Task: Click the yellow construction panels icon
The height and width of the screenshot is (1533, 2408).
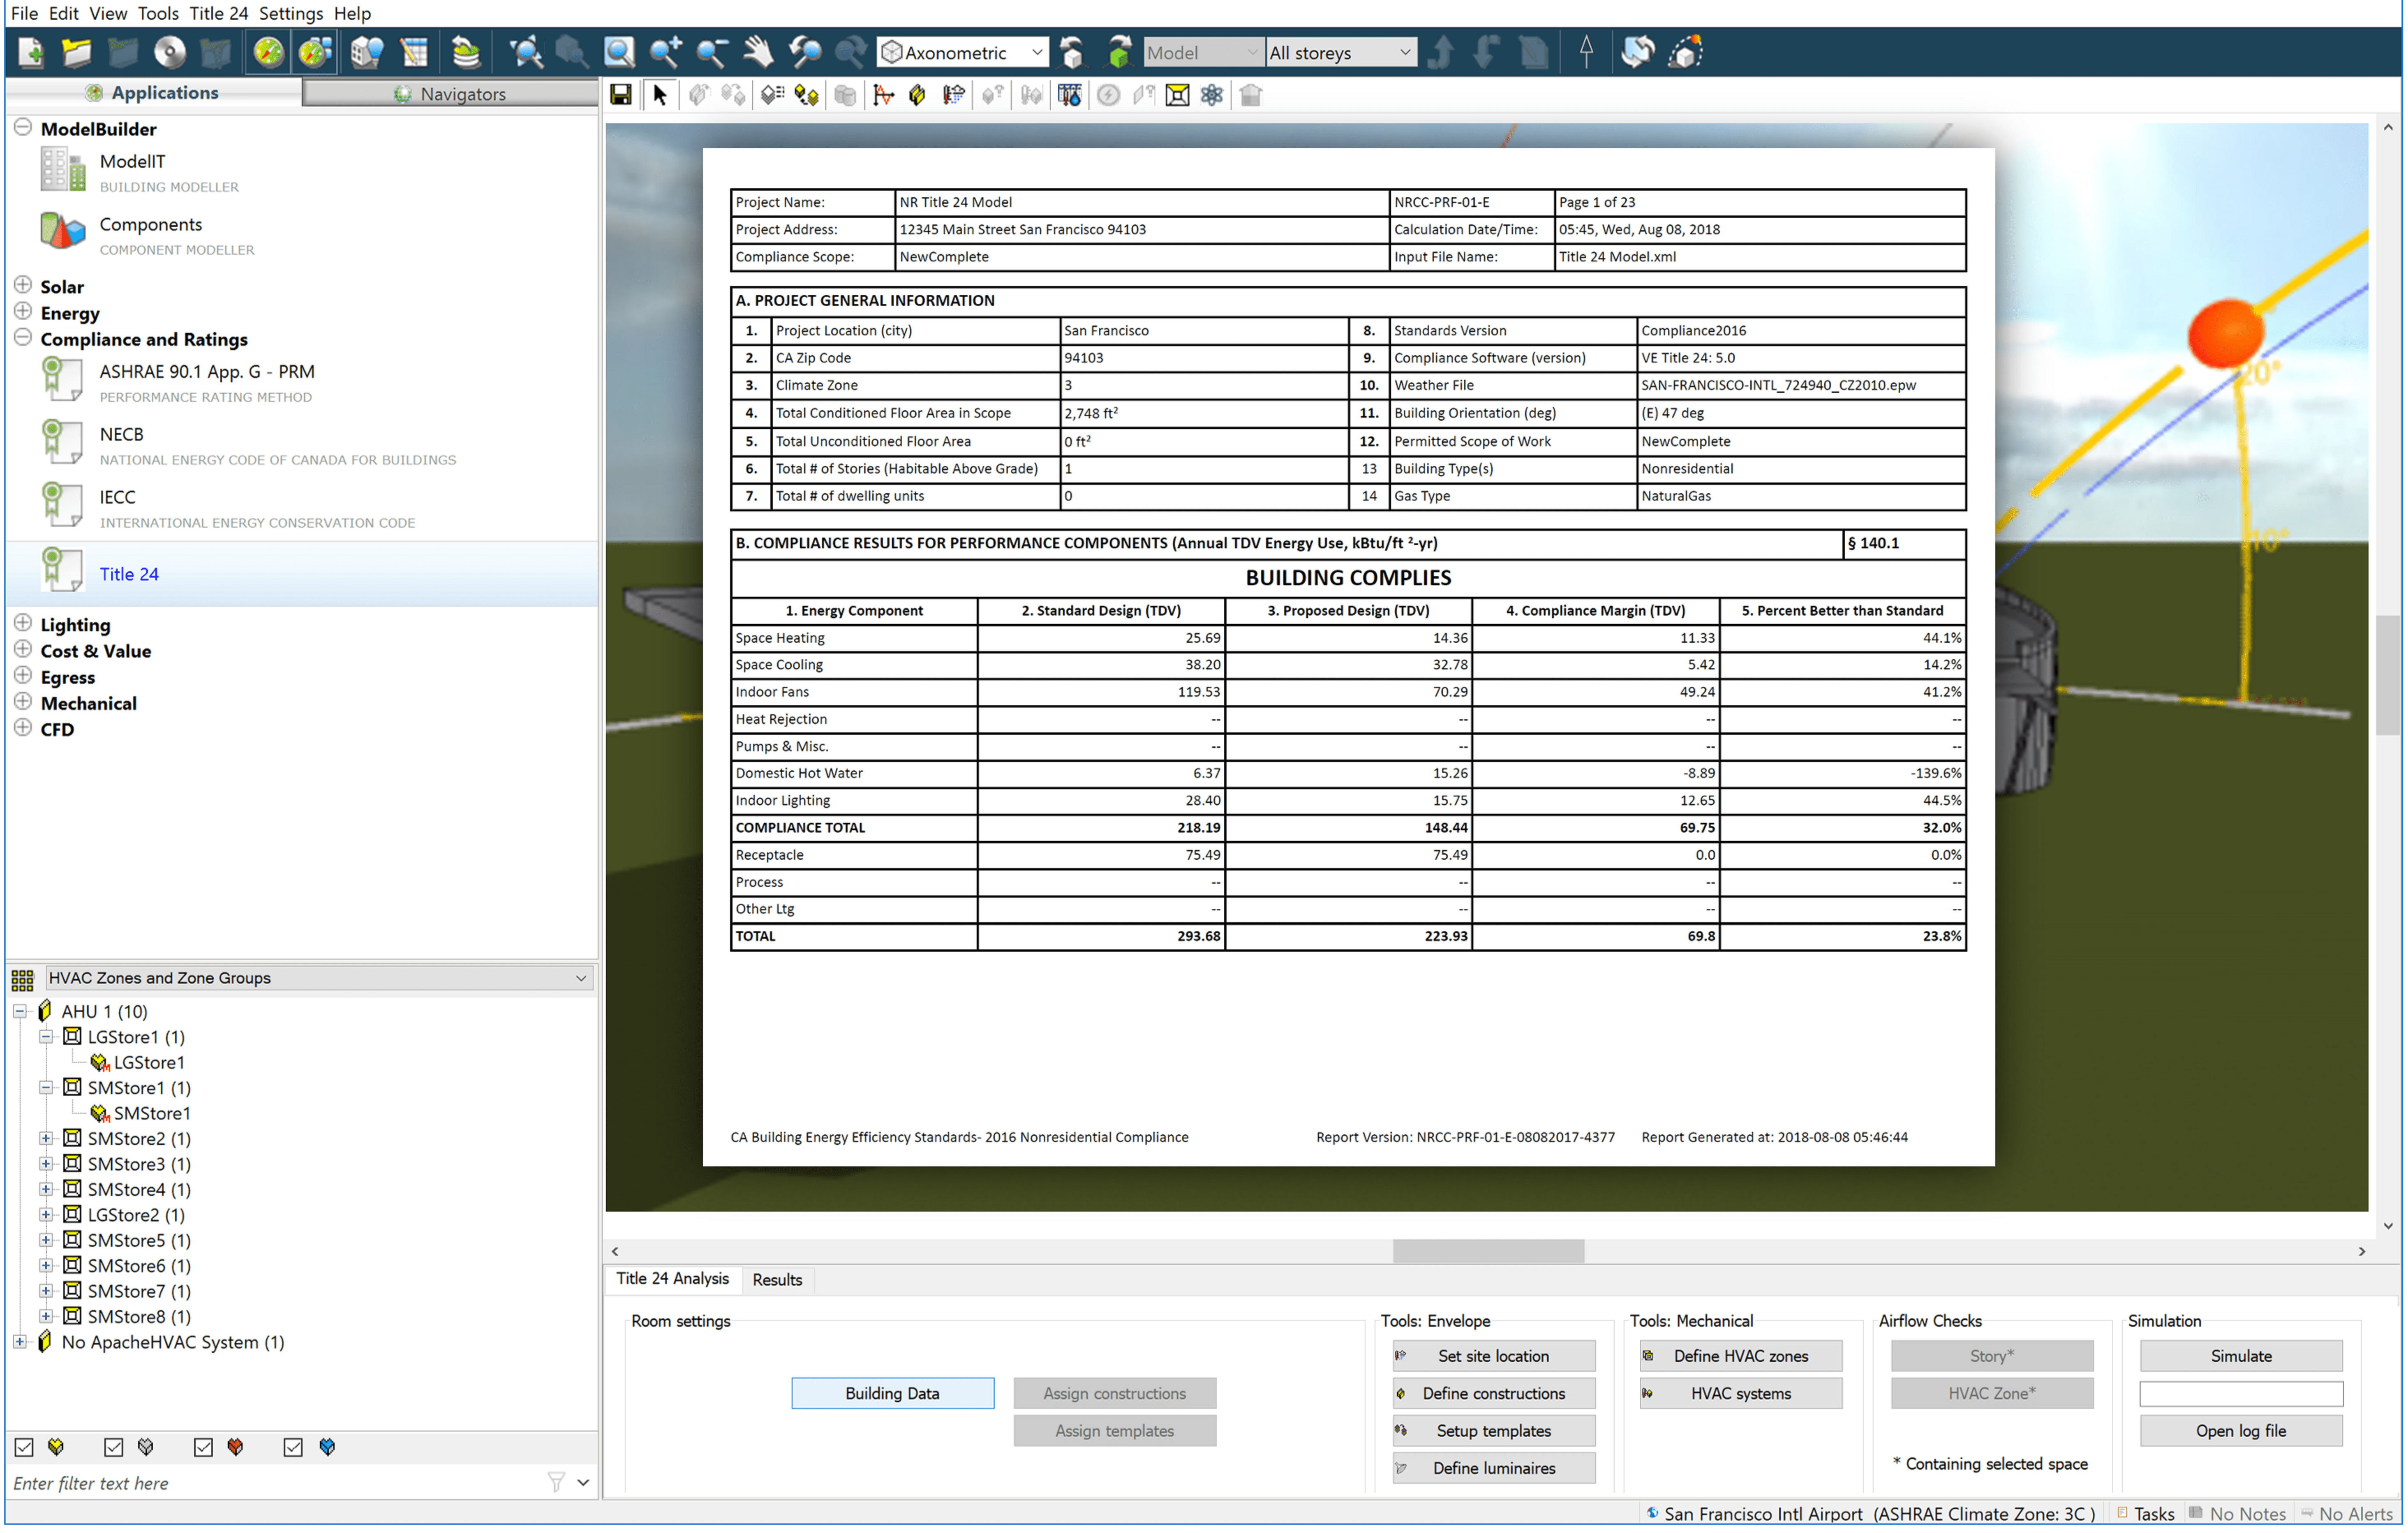Action: pos(917,95)
